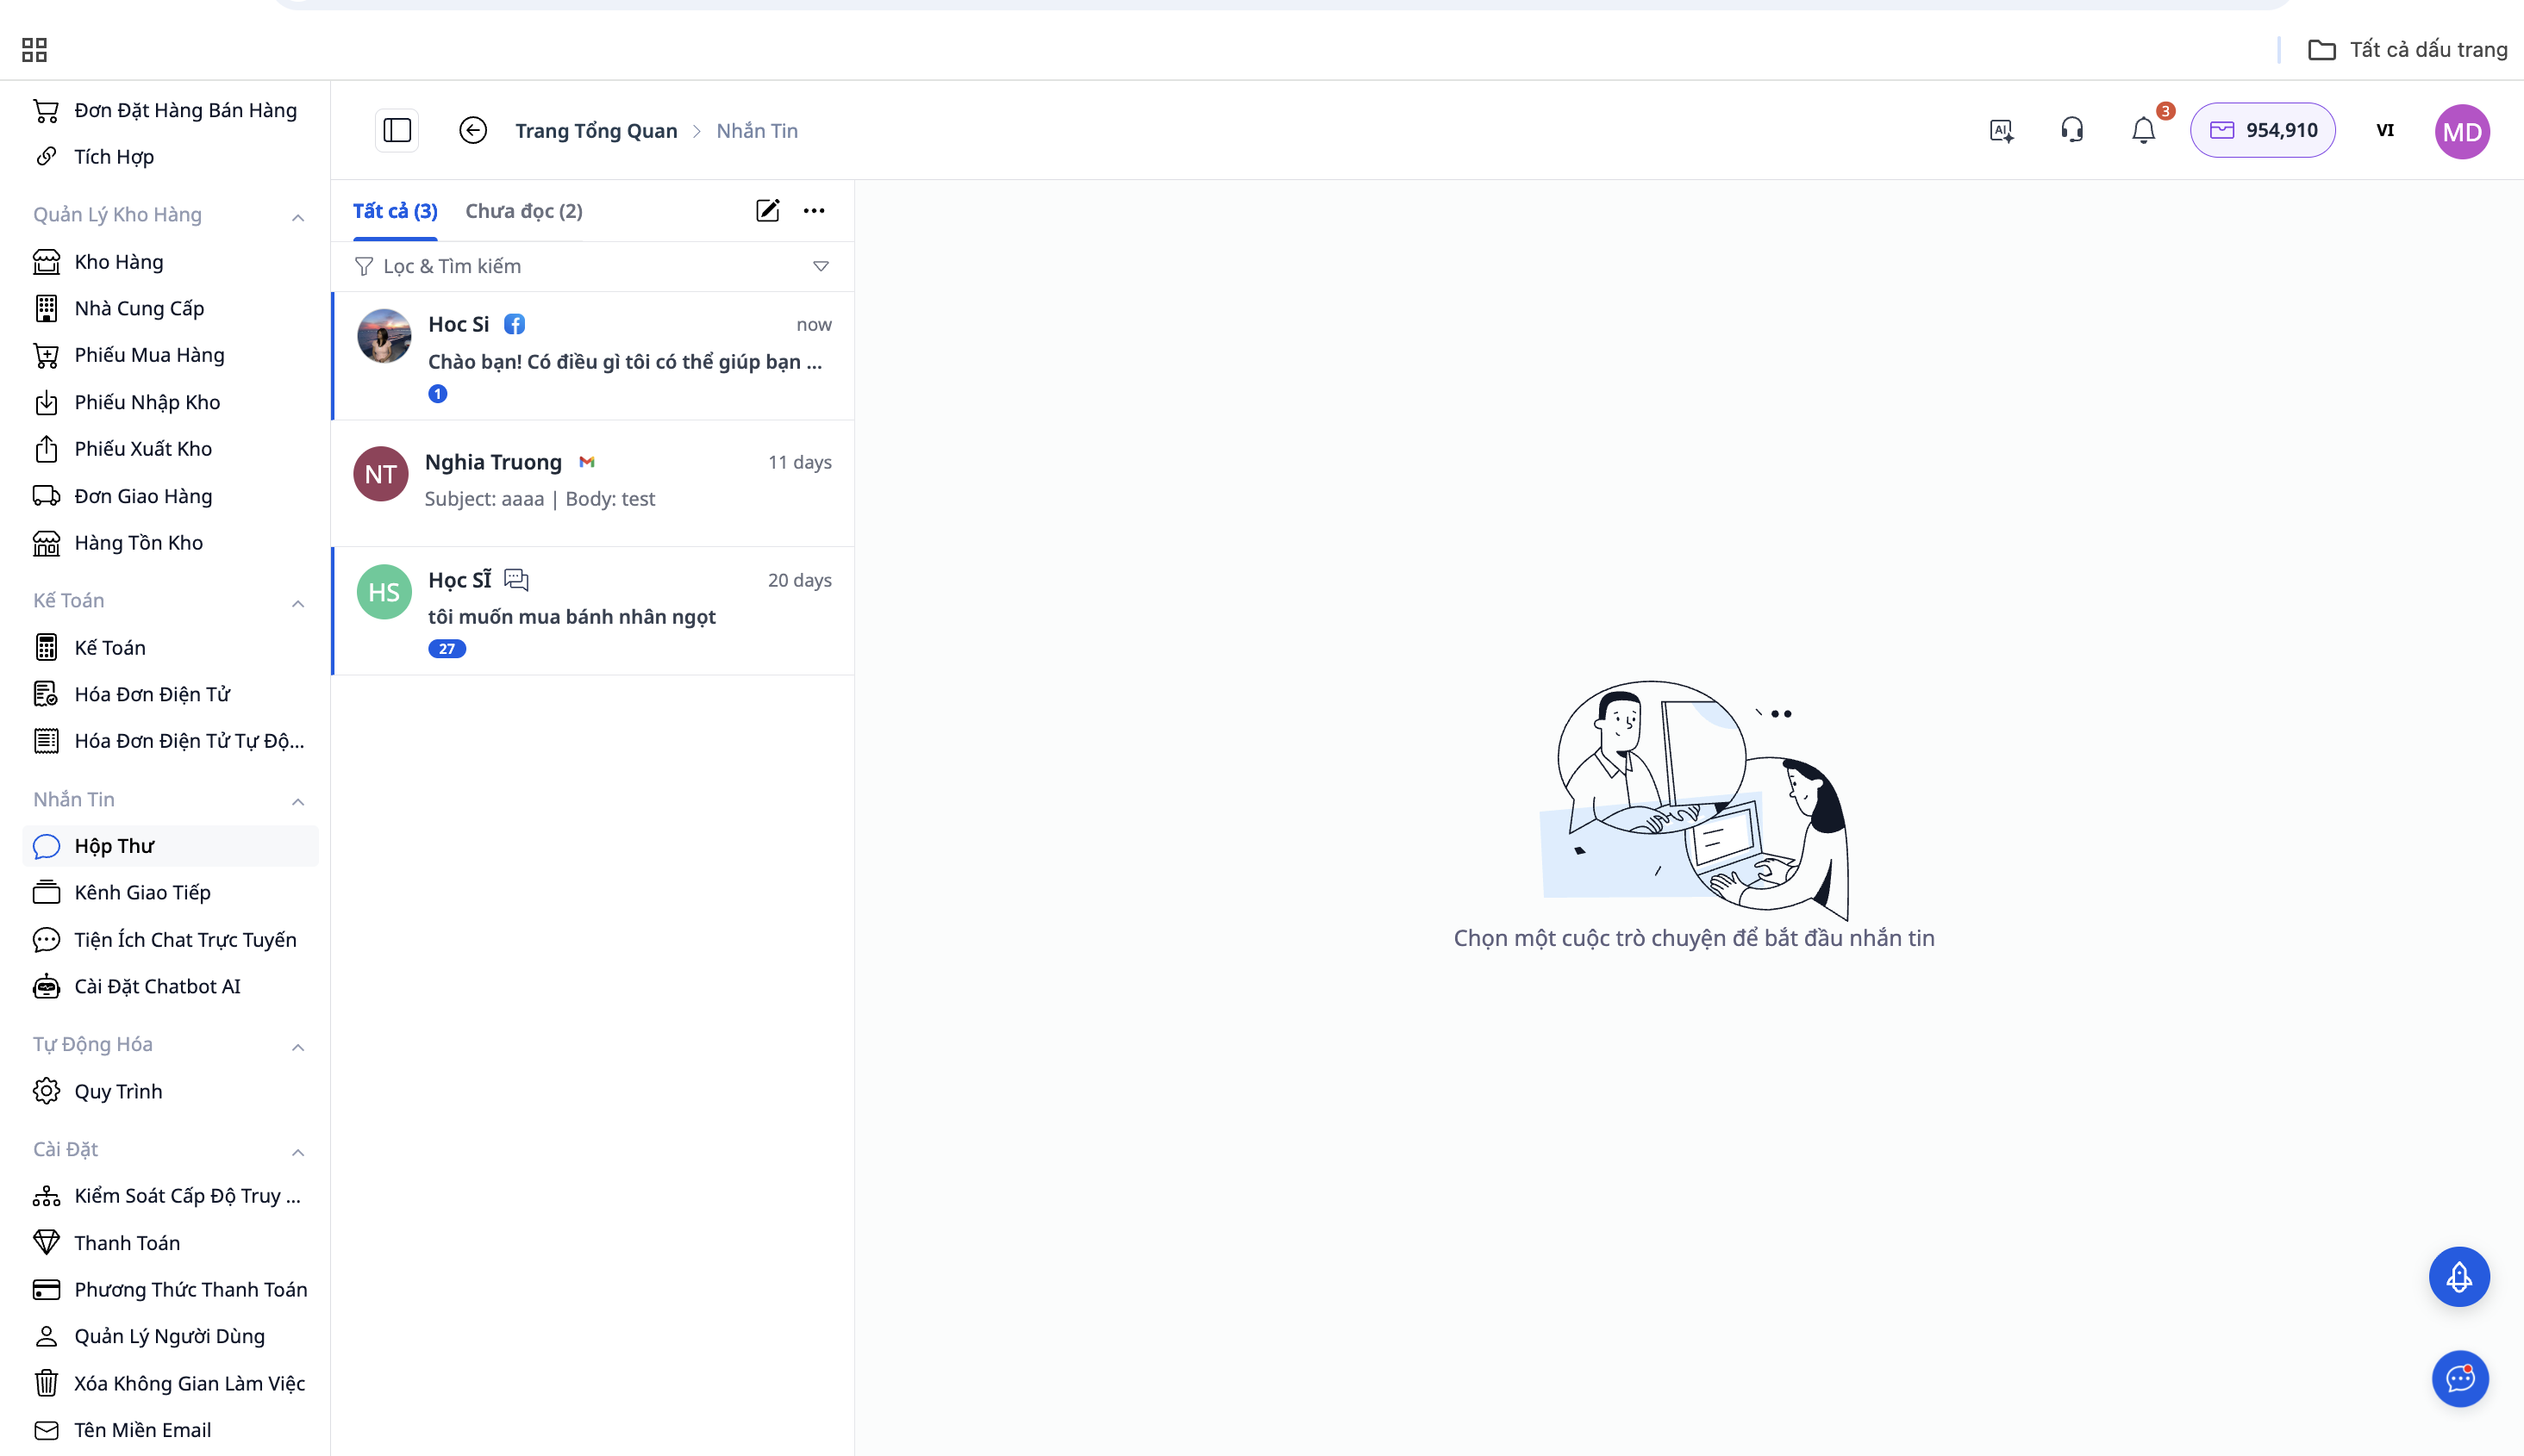Toggle the sidebar panel icon
The height and width of the screenshot is (1456, 2524).
point(397,130)
